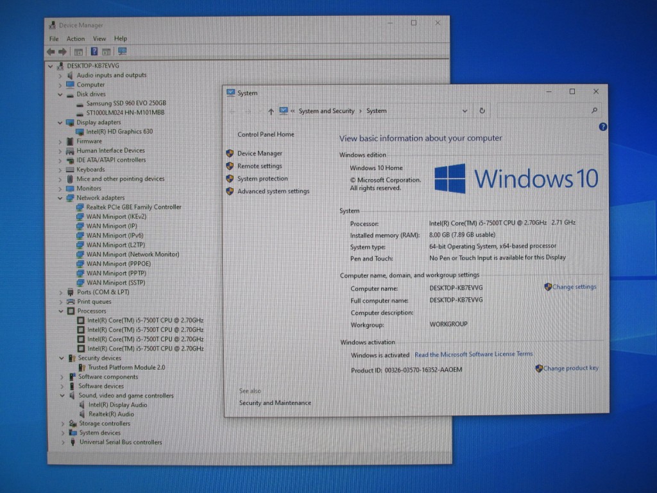Select Intel(R) HD Graphics 630 adapter
This screenshot has height=493, width=657.
pyautogui.click(x=119, y=132)
